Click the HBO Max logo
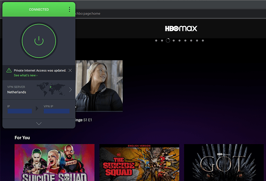Viewport: 266px width, 181px height. [x=181, y=29]
